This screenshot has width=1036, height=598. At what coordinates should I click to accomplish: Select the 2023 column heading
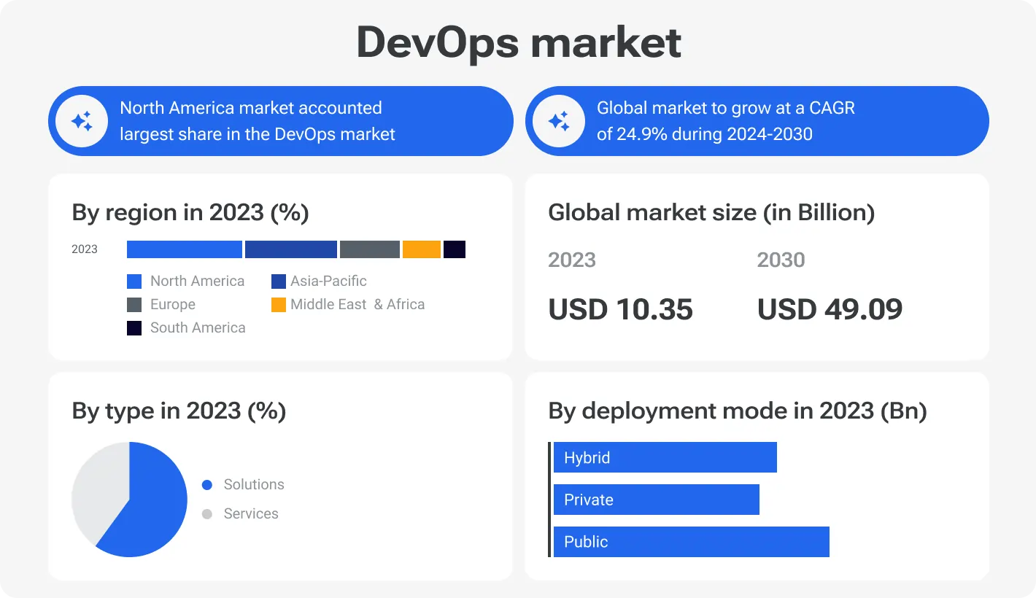point(572,260)
